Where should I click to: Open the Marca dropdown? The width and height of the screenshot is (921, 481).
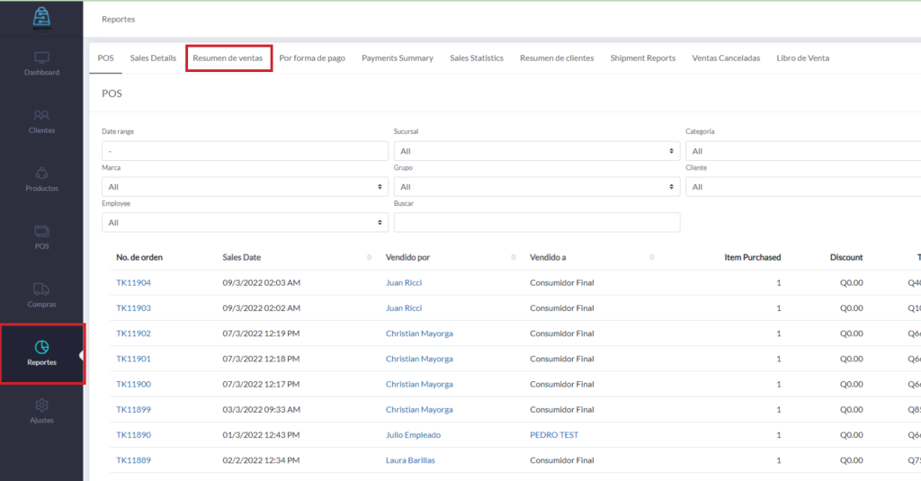coord(245,187)
